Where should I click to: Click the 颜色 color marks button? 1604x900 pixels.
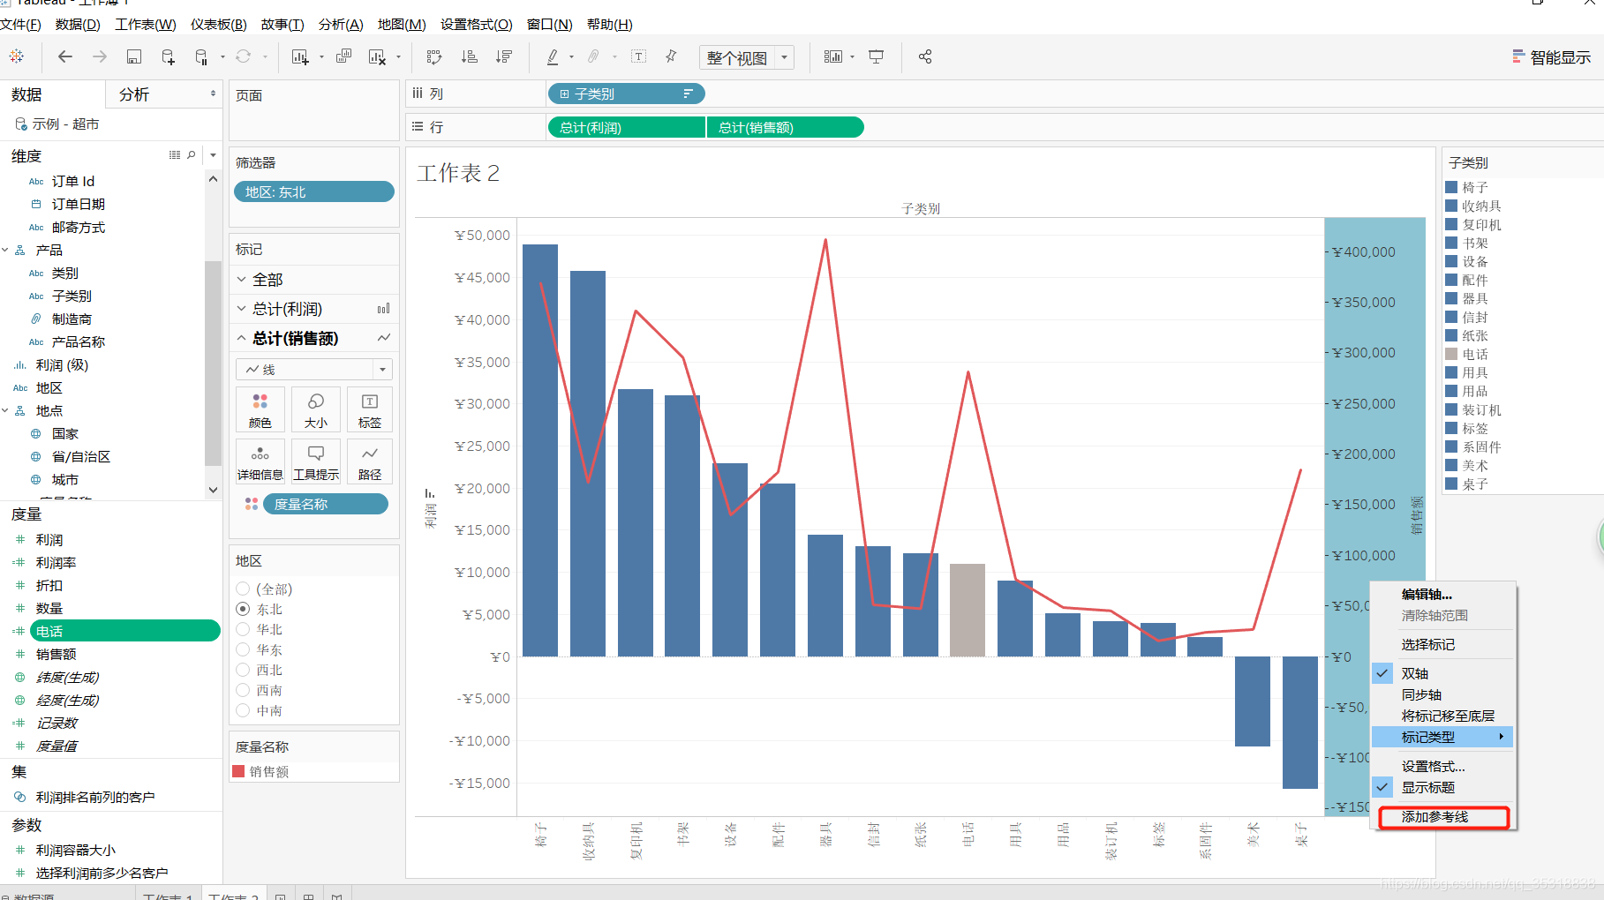click(x=260, y=410)
